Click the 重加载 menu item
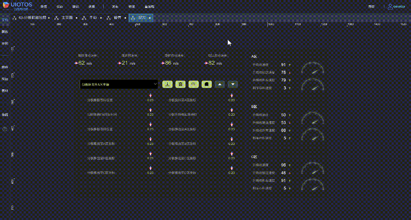The width and height of the screenshot is (411, 220). tap(149, 6)
